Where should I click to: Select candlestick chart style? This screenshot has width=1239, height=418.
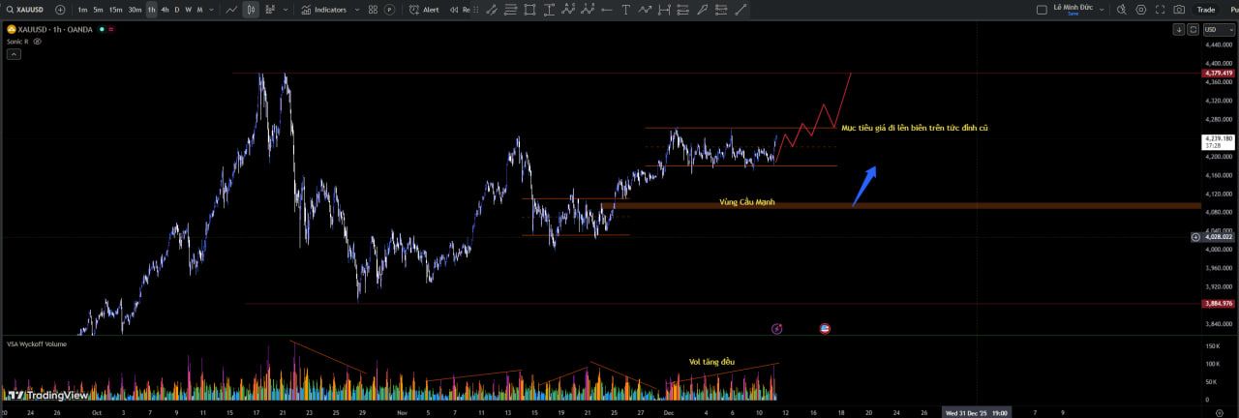[x=251, y=10]
